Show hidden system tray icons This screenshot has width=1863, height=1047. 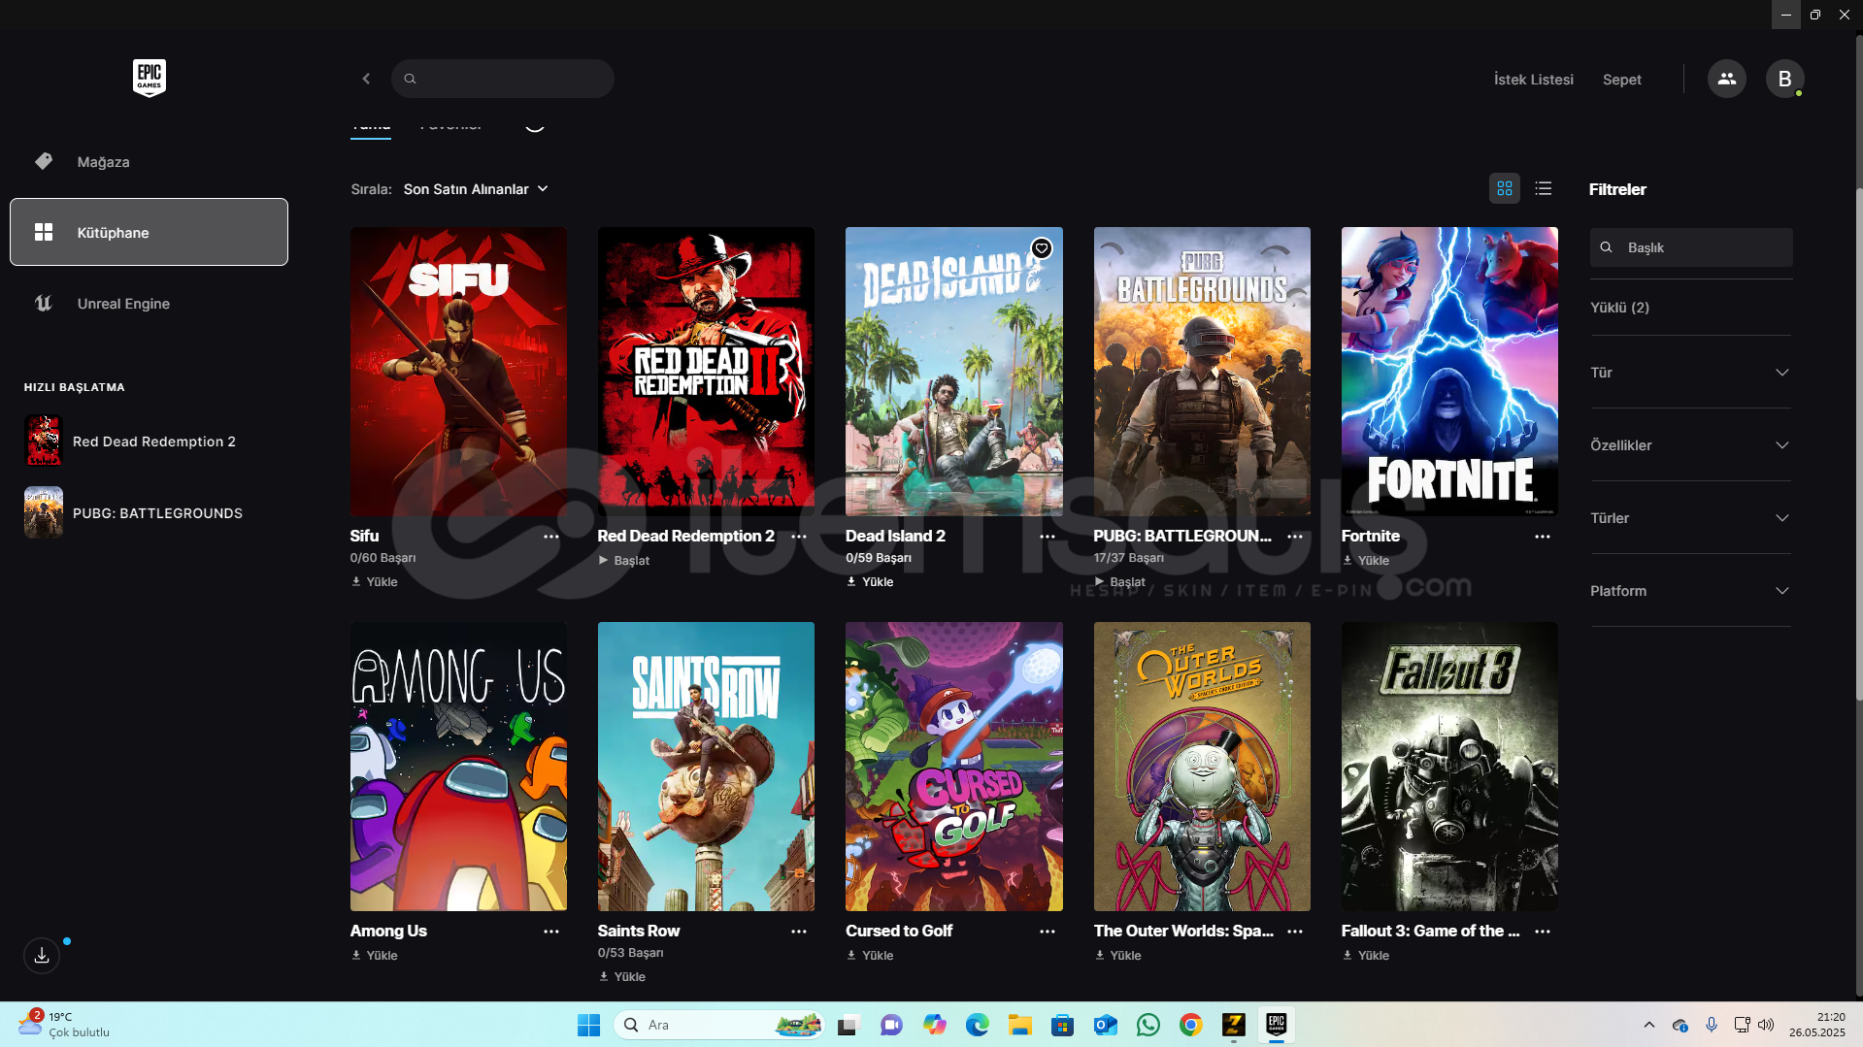(x=1648, y=1025)
